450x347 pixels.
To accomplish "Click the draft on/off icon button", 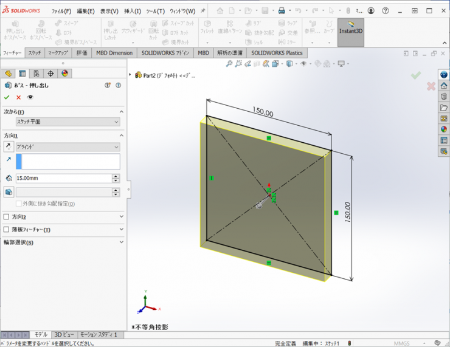I will pos(9,192).
